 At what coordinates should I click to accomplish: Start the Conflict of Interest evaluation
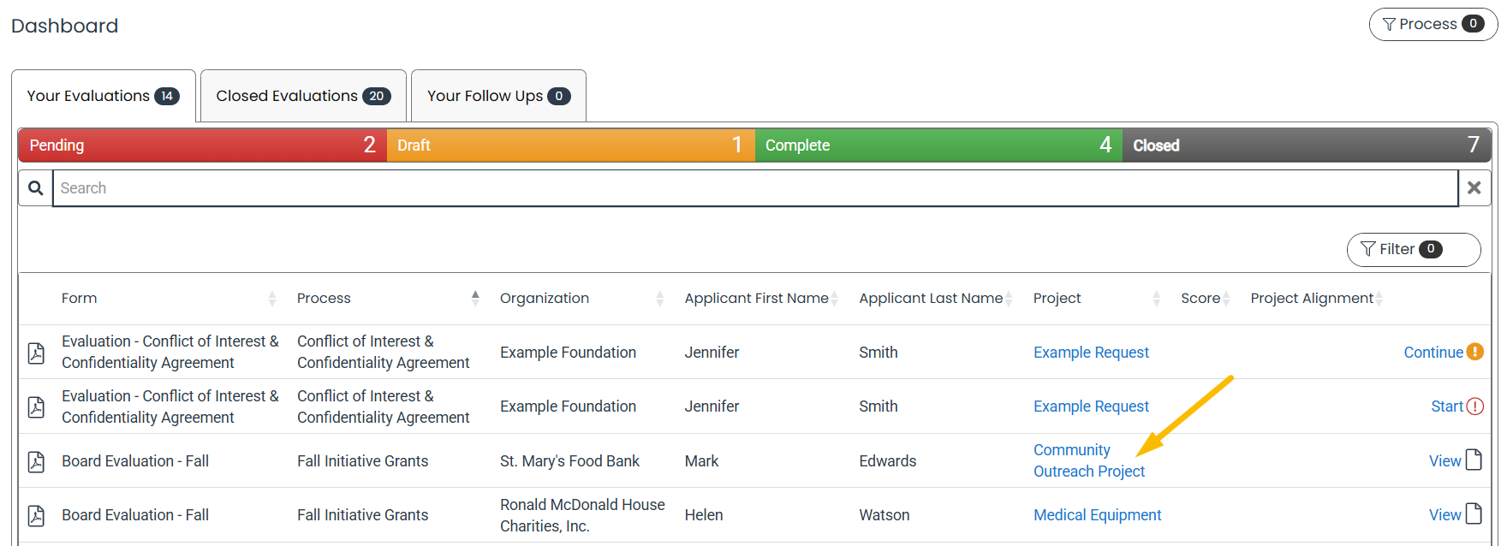coord(1447,407)
